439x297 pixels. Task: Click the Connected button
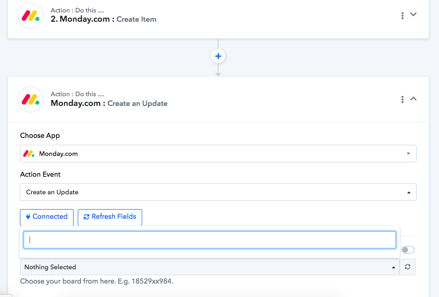[47, 217]
